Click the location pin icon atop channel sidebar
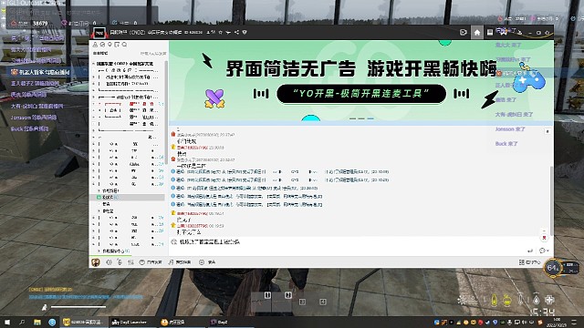 tap(109, 45)
